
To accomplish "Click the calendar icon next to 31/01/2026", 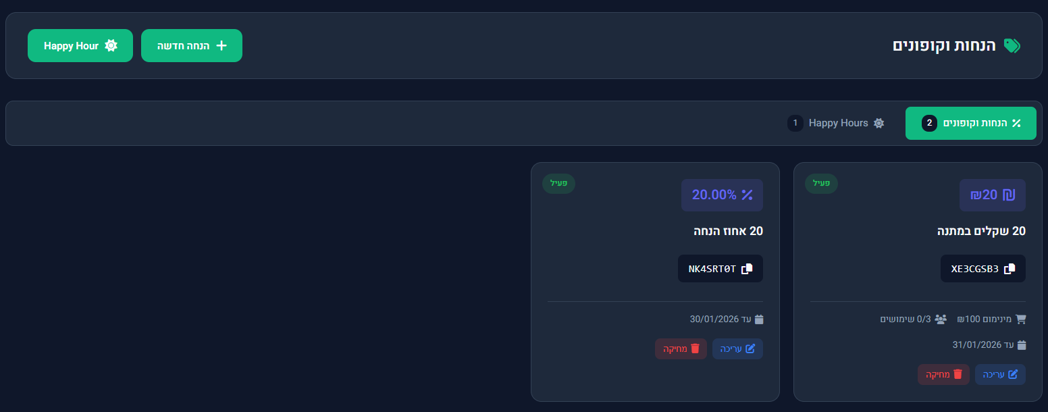I will tap(1022, 345).
